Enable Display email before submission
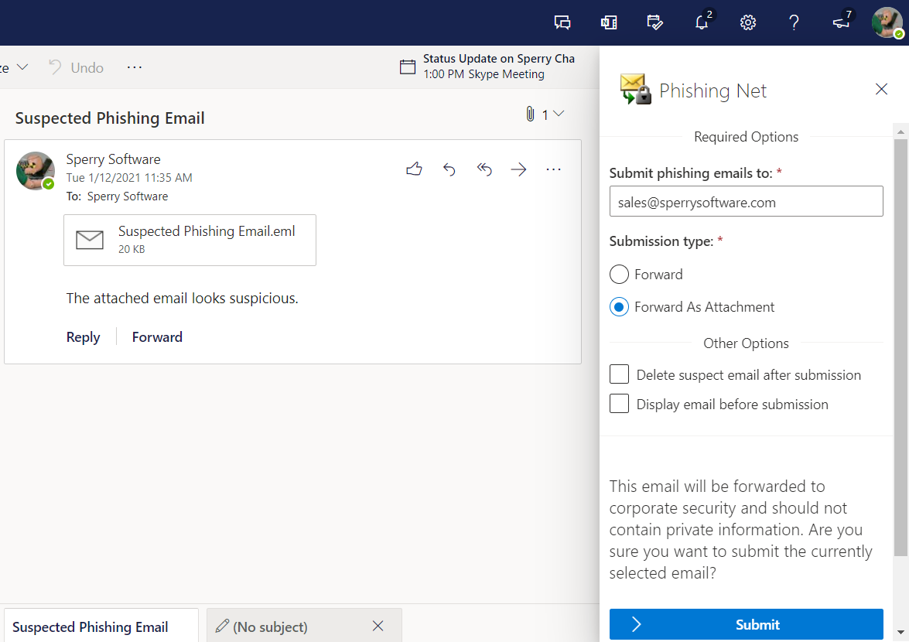 [x=619, y=404]
